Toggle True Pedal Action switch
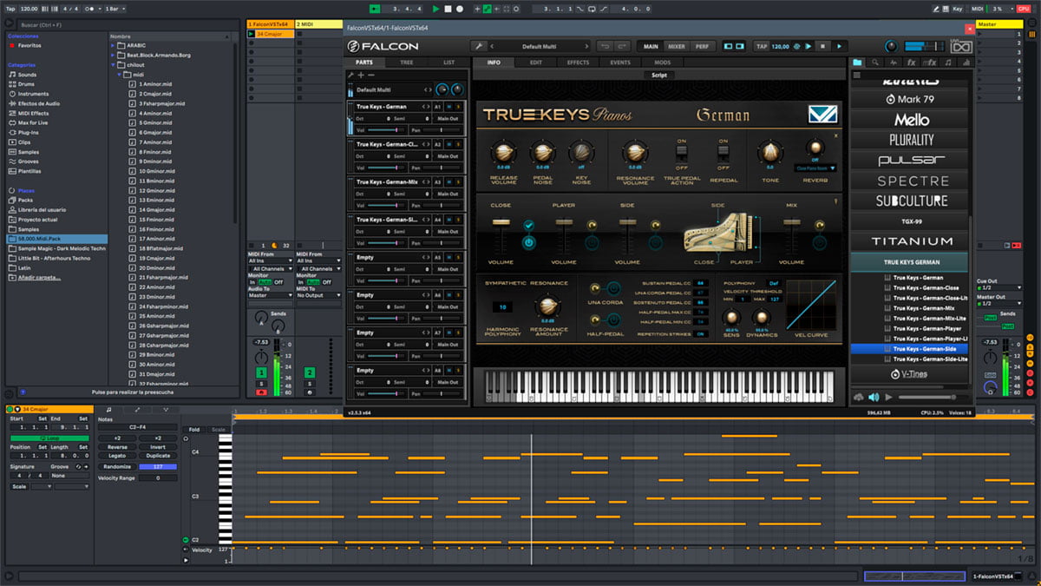 682,154
